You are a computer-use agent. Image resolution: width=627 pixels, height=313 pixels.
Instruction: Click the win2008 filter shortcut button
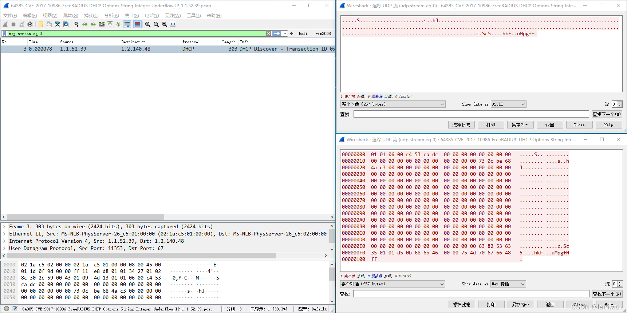point(323,33)
